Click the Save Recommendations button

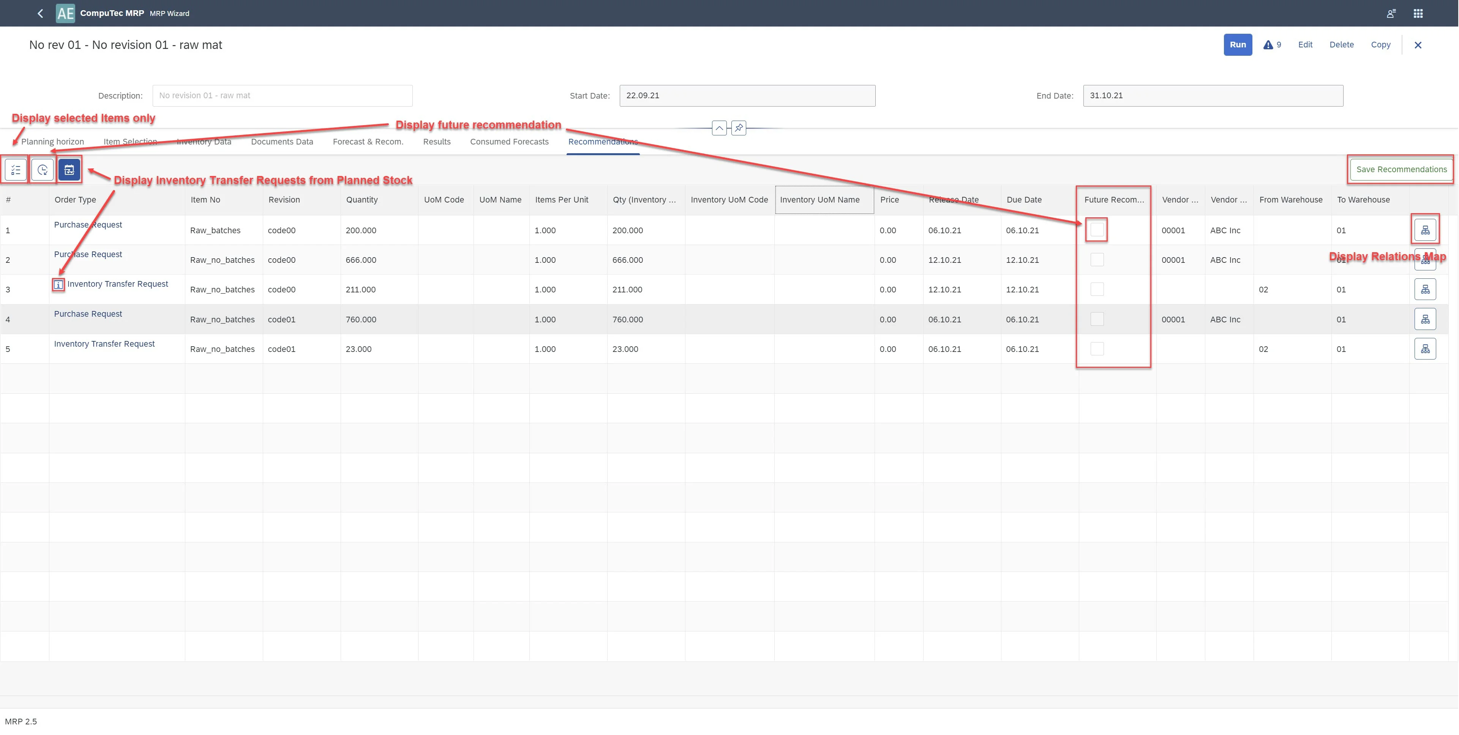[x=1401, y=169]
